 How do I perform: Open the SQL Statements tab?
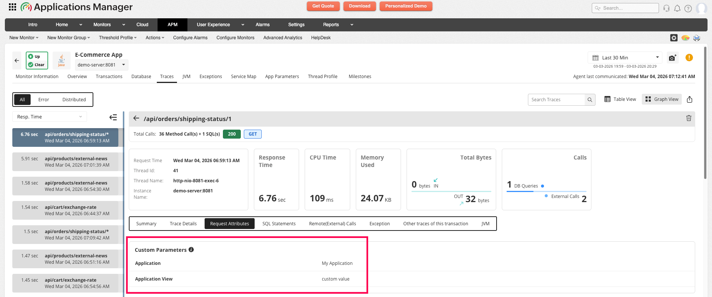279,224
